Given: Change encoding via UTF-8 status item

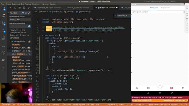Looking at the screenshot, I should click(x=121, y=105).
